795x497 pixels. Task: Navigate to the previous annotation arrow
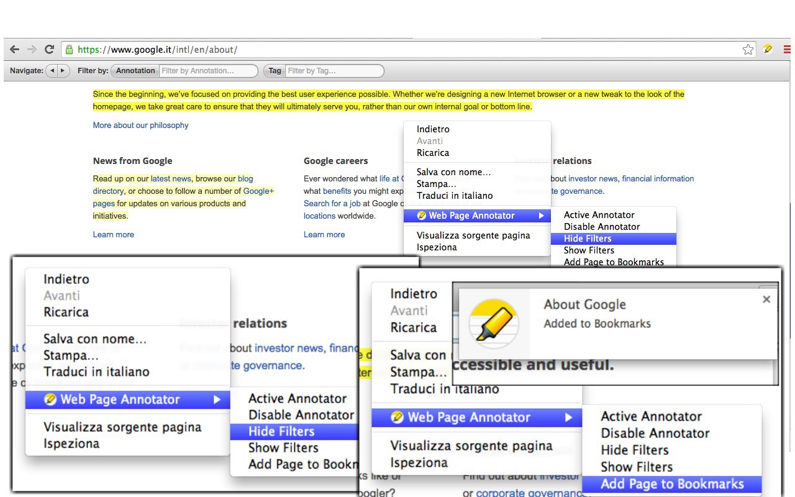click(x=53, y=71)
